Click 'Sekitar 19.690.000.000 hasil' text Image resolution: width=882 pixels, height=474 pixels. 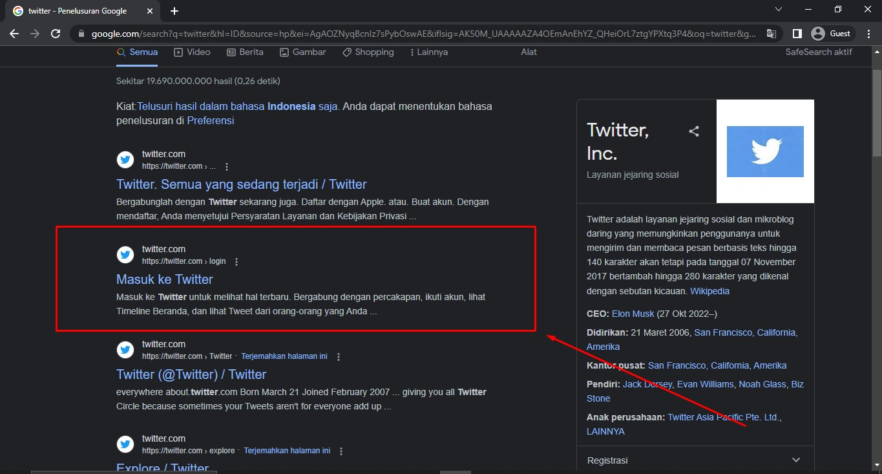tap(174, 81)
